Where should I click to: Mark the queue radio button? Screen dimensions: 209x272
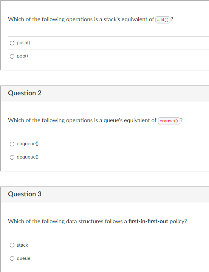(x=12, y=258)
